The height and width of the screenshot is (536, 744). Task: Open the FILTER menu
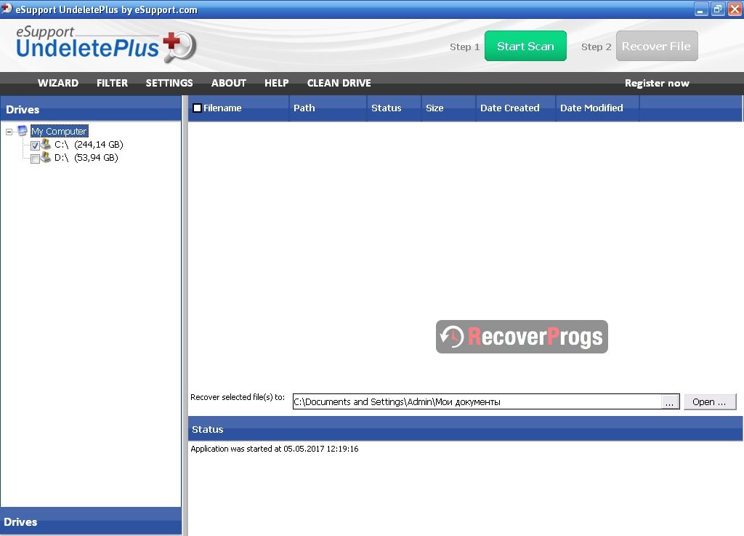point(112,83)
